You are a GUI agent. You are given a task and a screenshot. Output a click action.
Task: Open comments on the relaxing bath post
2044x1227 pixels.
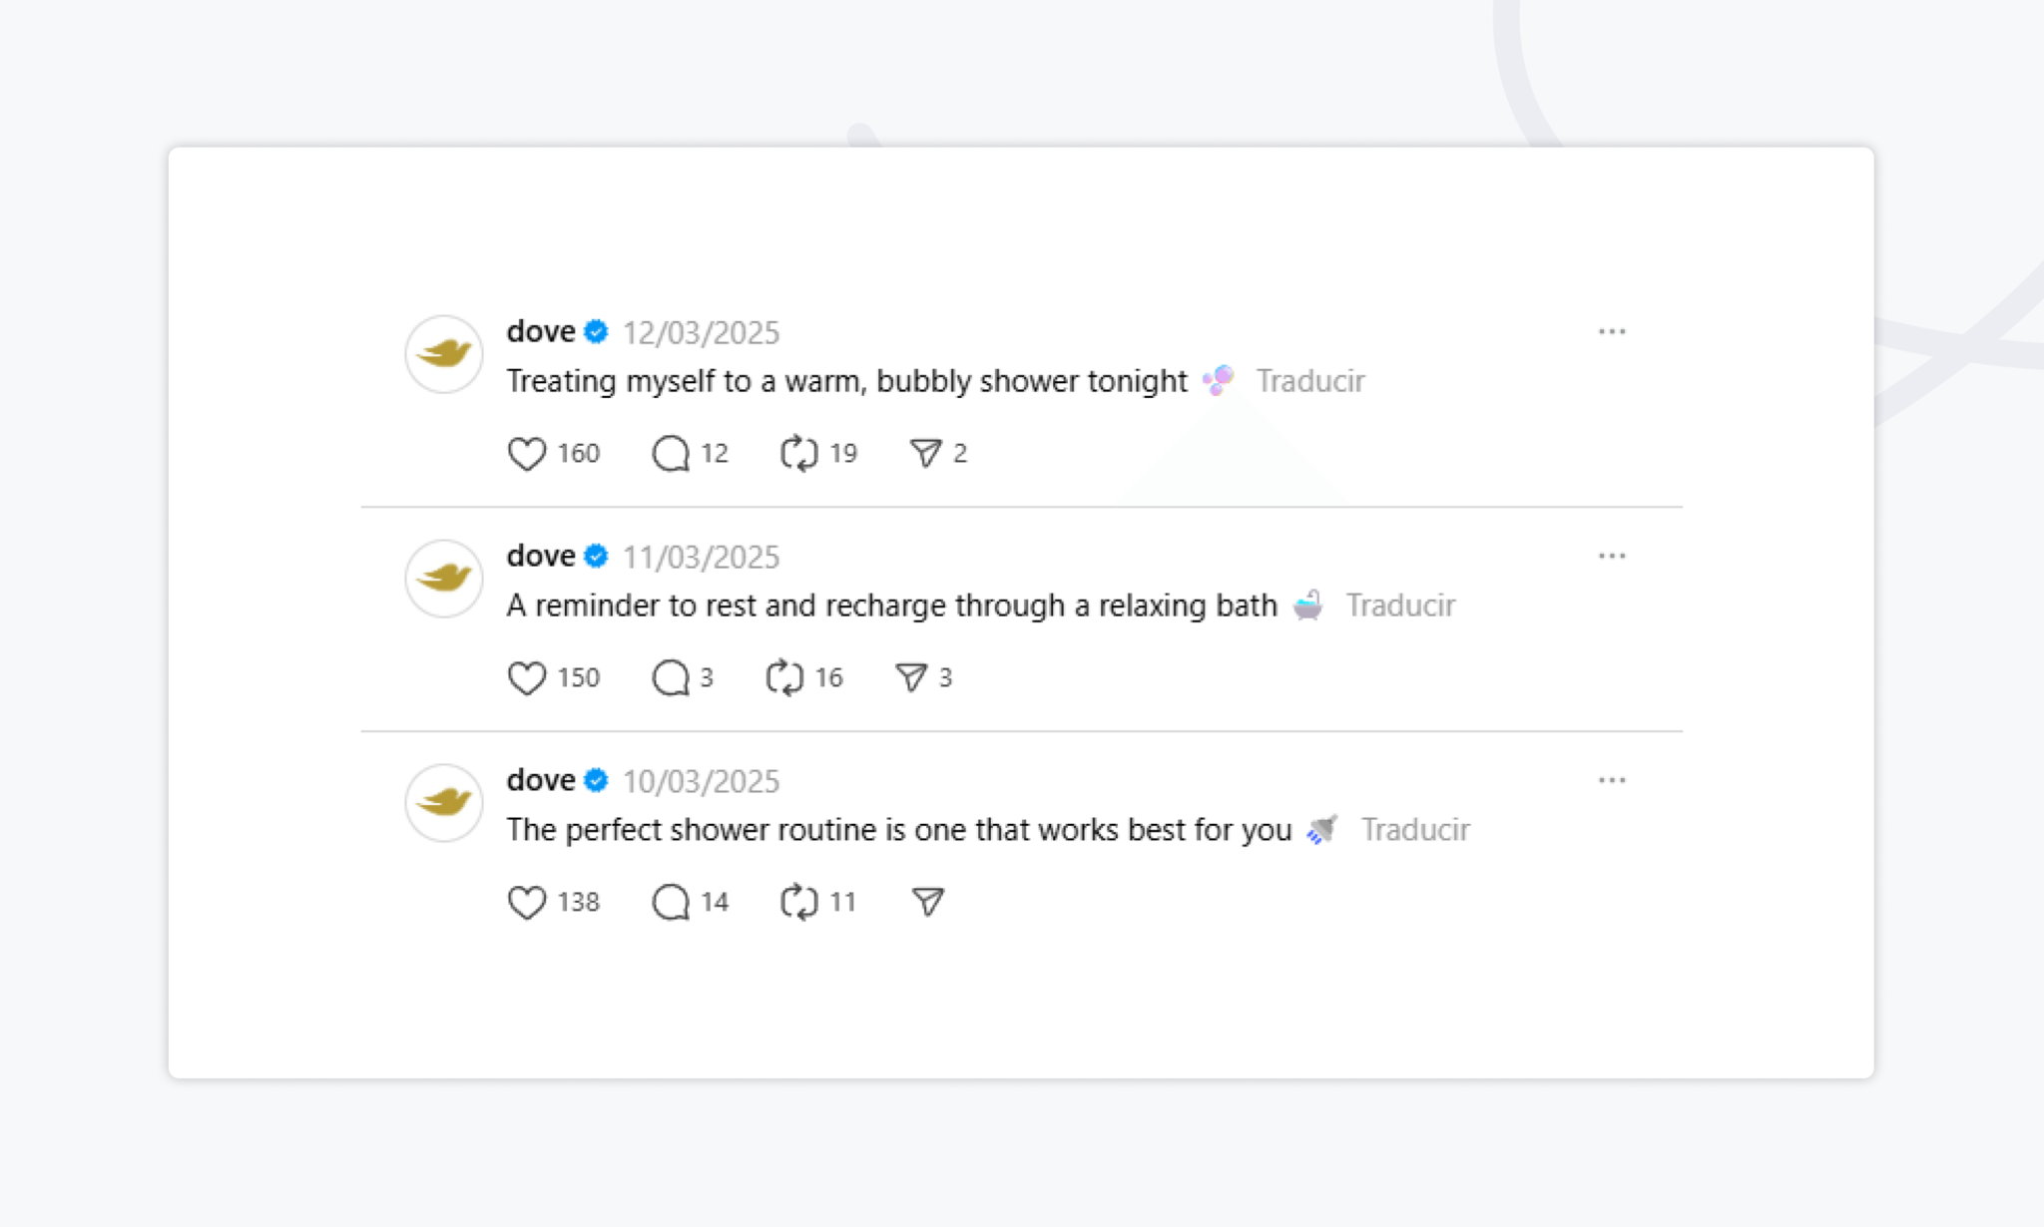pyautogui.click(x=671, y=678)
